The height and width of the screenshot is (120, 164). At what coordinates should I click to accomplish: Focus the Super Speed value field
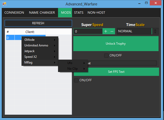(88, 31)
